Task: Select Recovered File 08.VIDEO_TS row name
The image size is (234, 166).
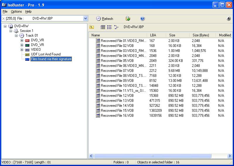Action: [123, 76]
